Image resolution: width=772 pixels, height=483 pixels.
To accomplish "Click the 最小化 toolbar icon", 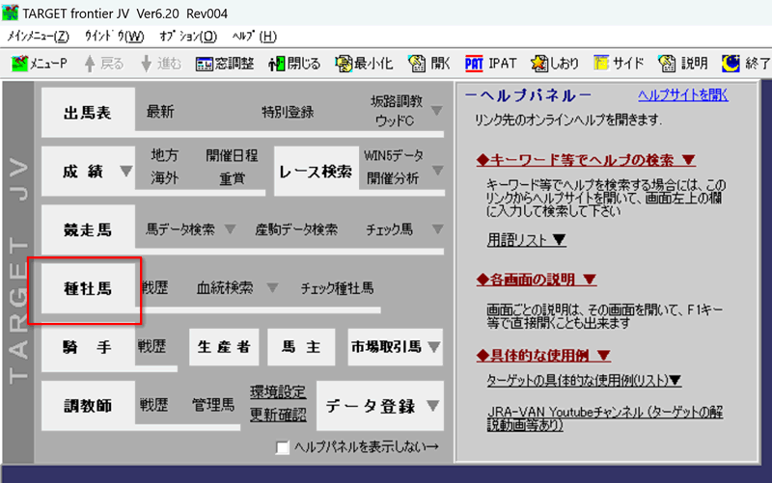I will pyautogui.click(x=344, y=64).
